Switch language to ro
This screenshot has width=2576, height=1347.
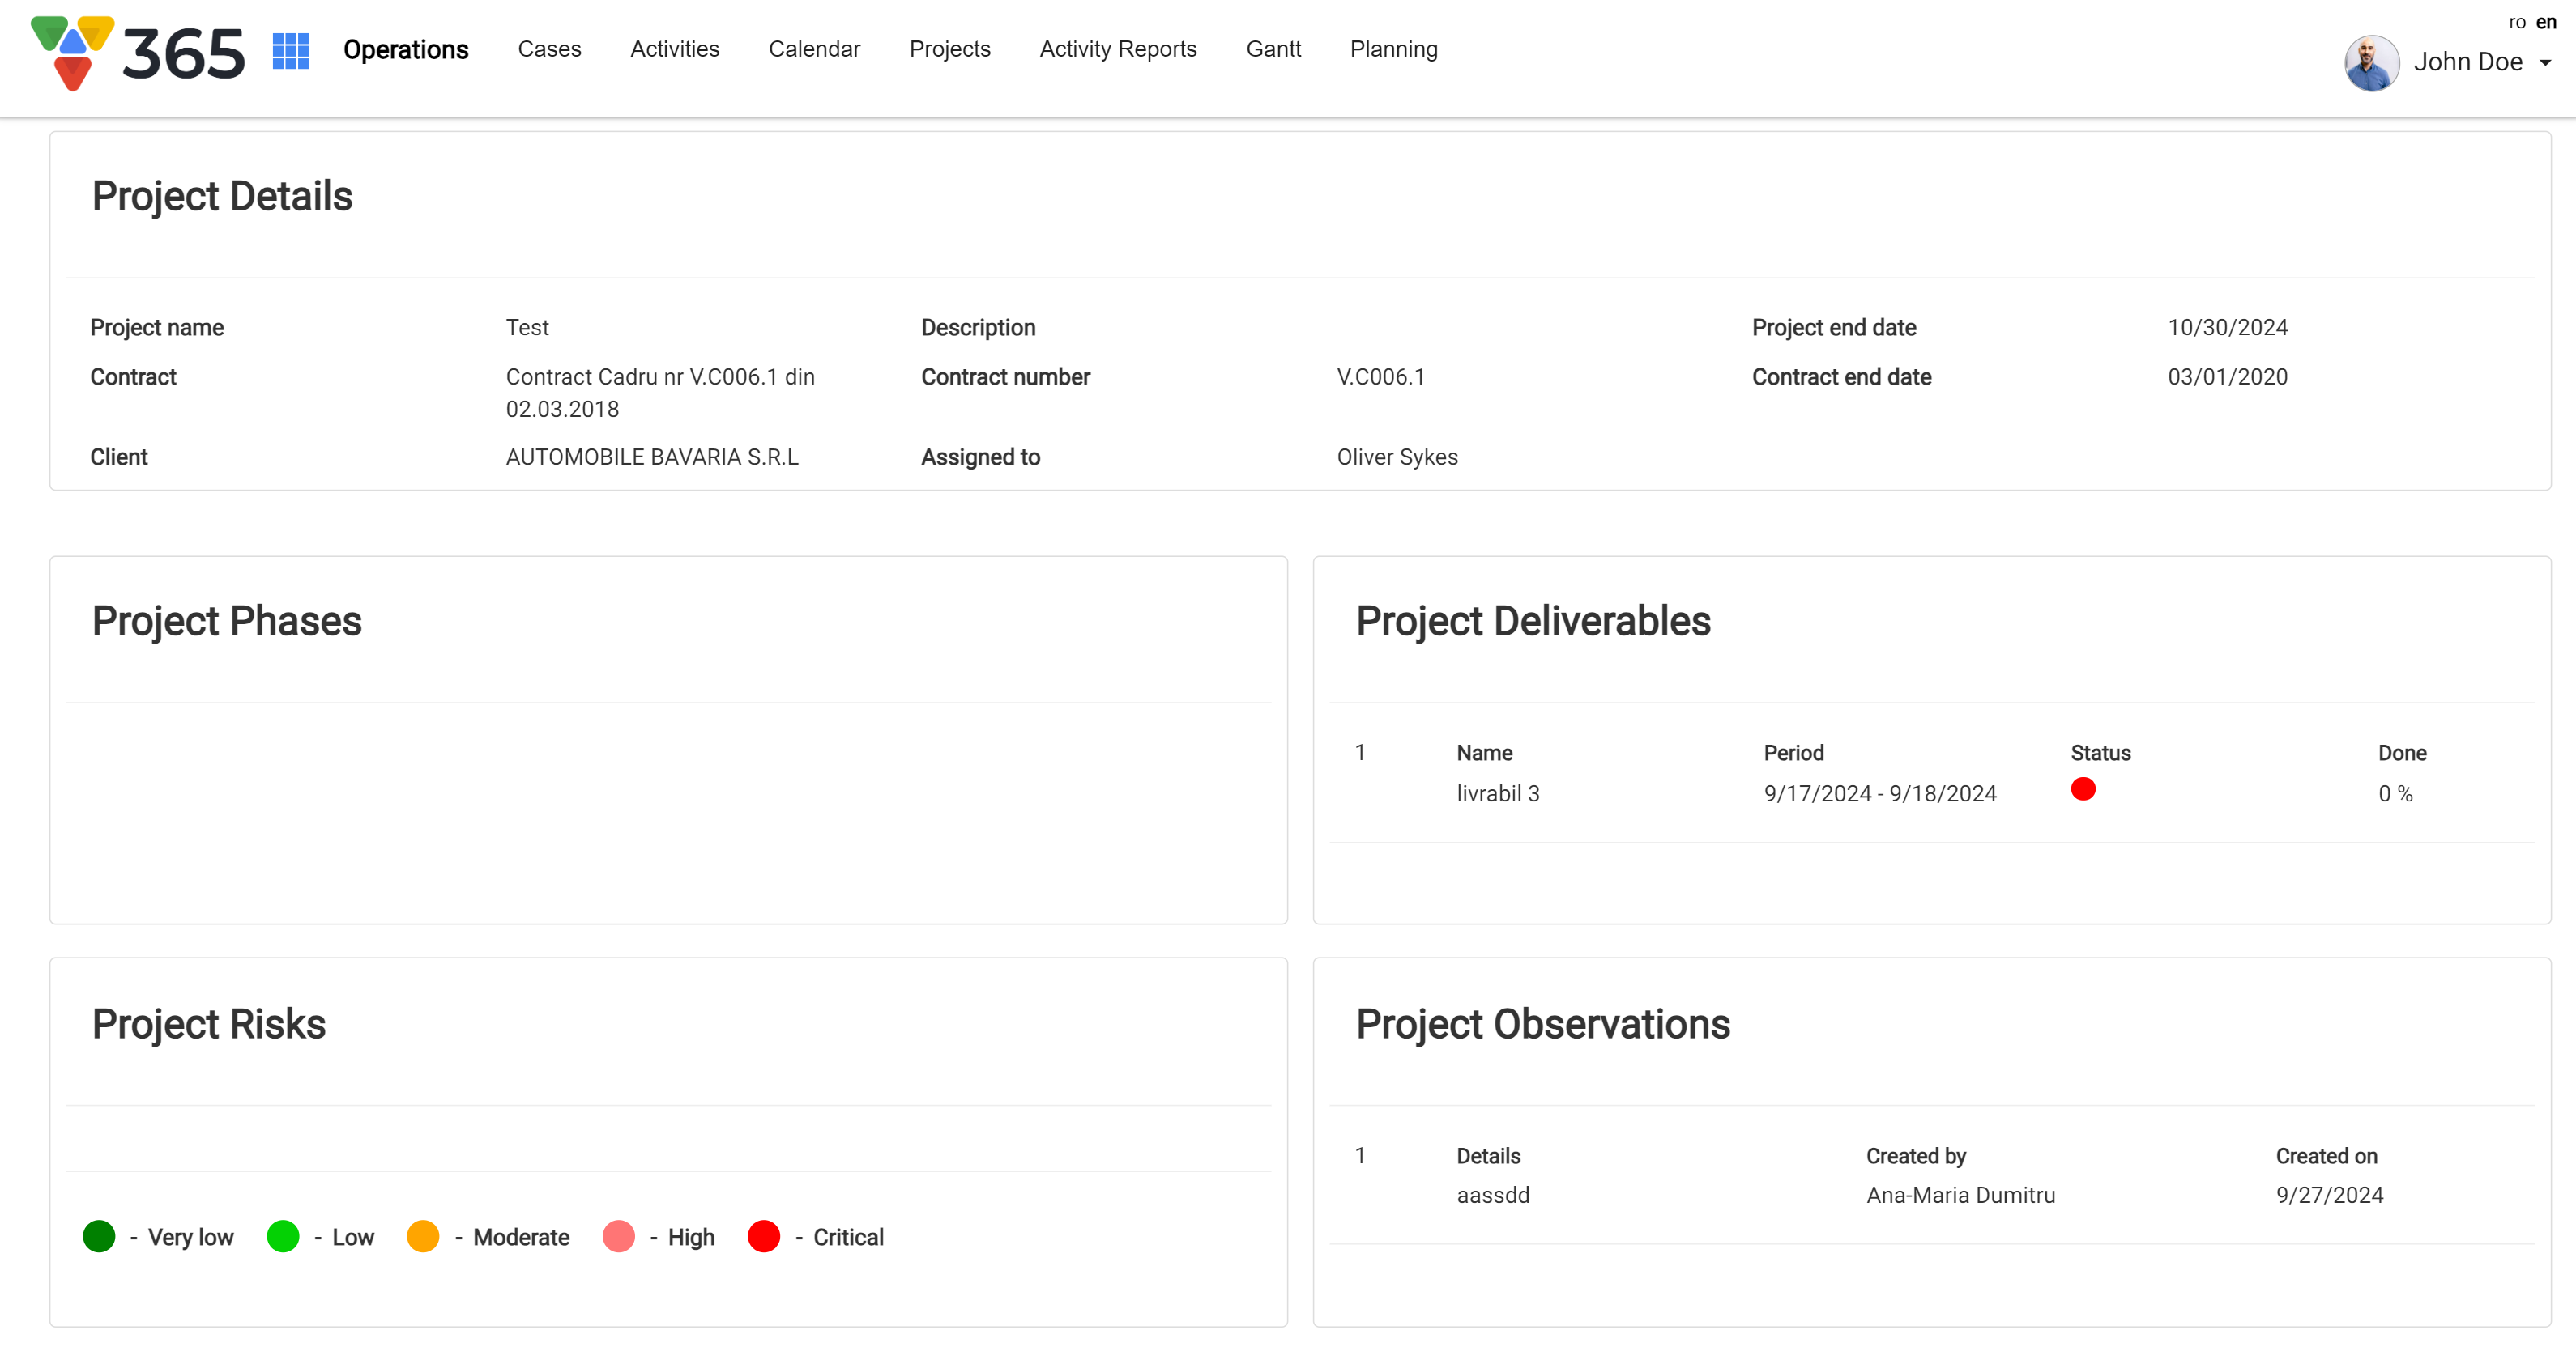click(2517, 22)
